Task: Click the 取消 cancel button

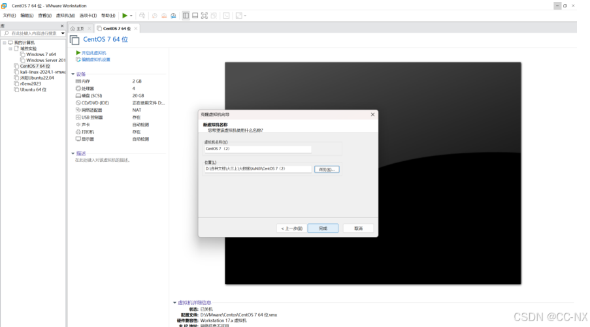Action: [358, 228]
